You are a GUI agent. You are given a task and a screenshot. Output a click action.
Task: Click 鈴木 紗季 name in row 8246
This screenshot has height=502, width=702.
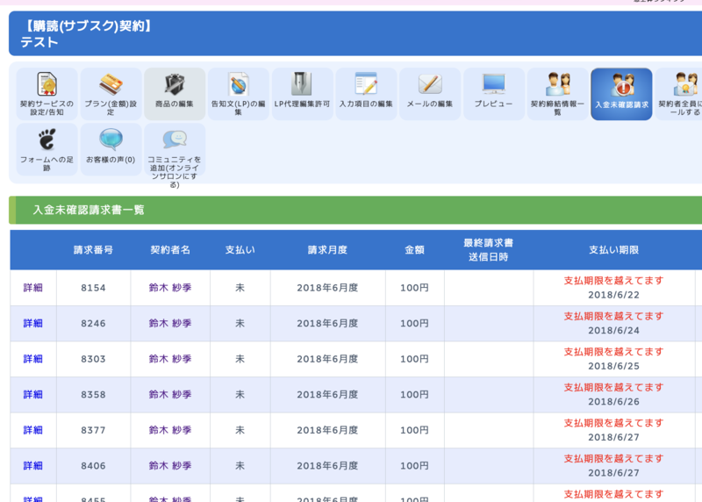[170, 323]
